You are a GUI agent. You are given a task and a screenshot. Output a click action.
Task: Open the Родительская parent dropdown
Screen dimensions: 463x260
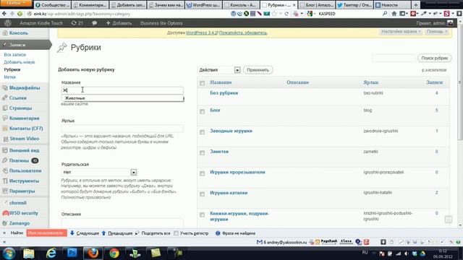(99, 172)
